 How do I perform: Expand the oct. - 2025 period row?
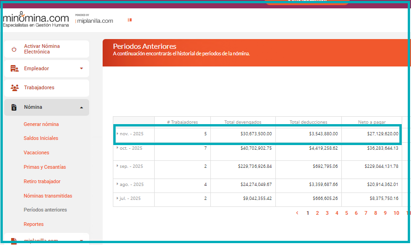tap(117, 147)
